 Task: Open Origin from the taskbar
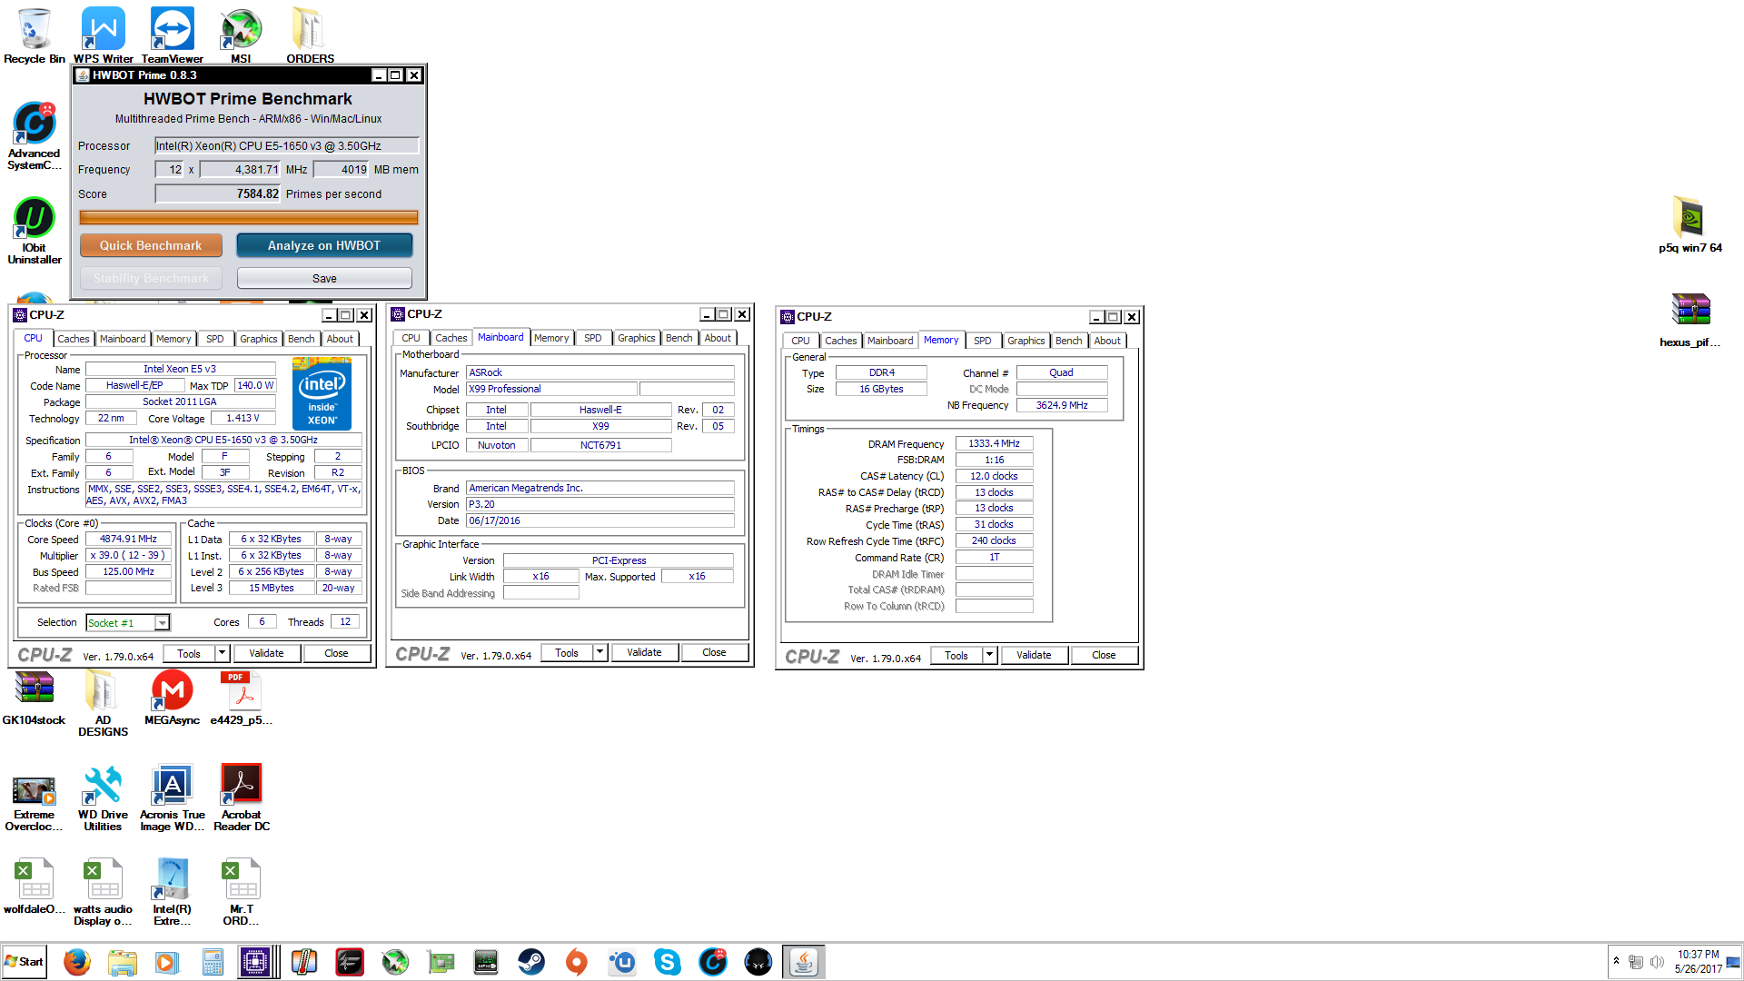(577, 962)
